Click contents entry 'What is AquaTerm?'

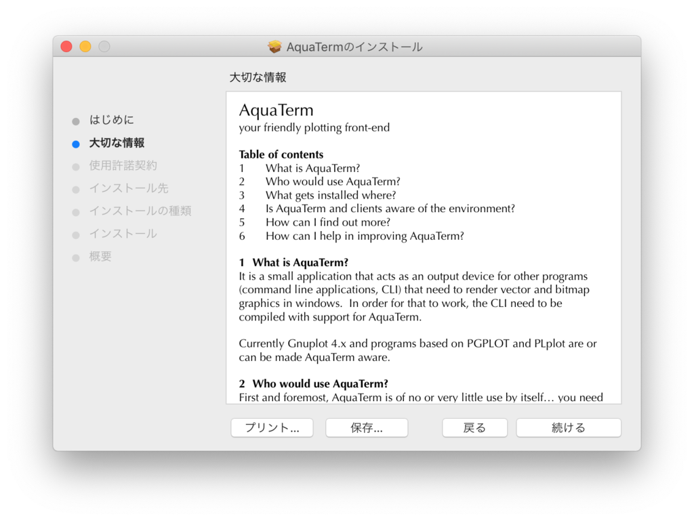pos(313,169)
